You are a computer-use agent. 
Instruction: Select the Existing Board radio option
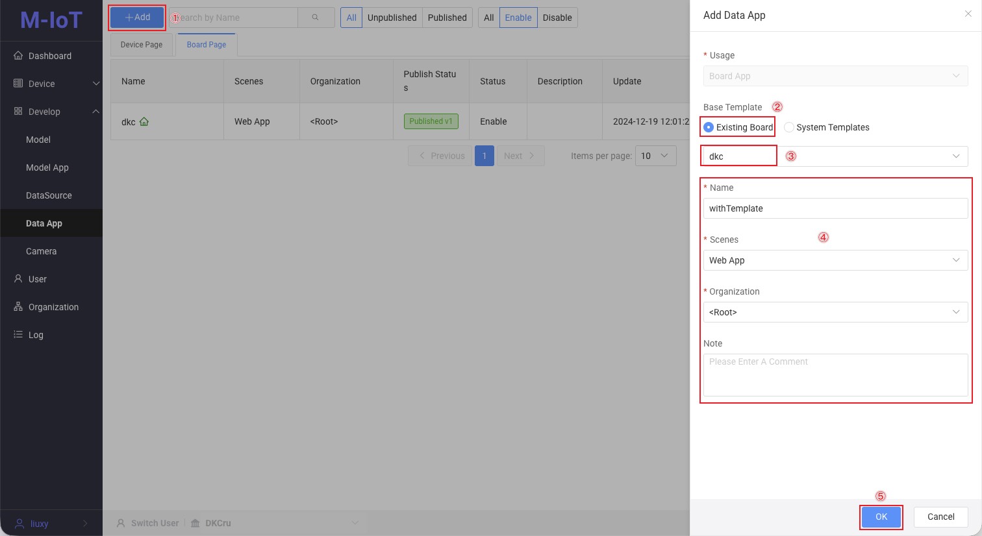(709, 127)
